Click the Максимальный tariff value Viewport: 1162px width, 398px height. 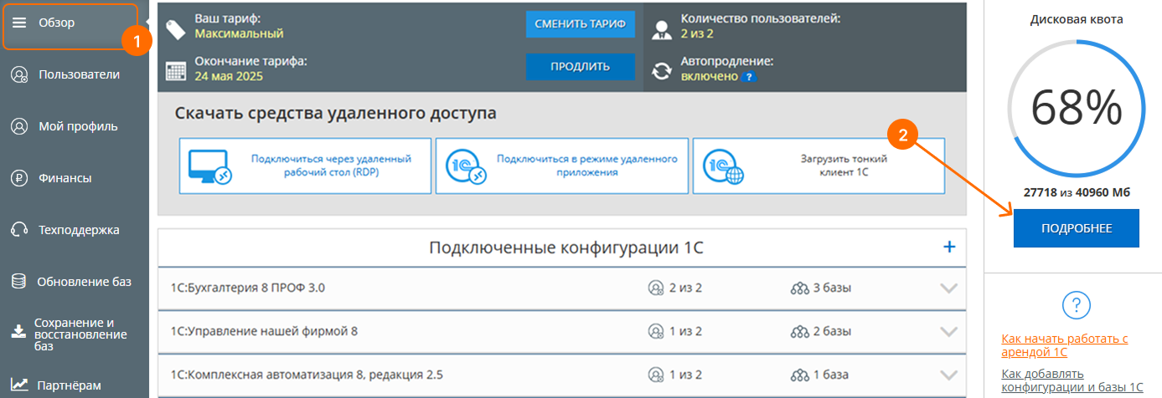pos(239,34)
